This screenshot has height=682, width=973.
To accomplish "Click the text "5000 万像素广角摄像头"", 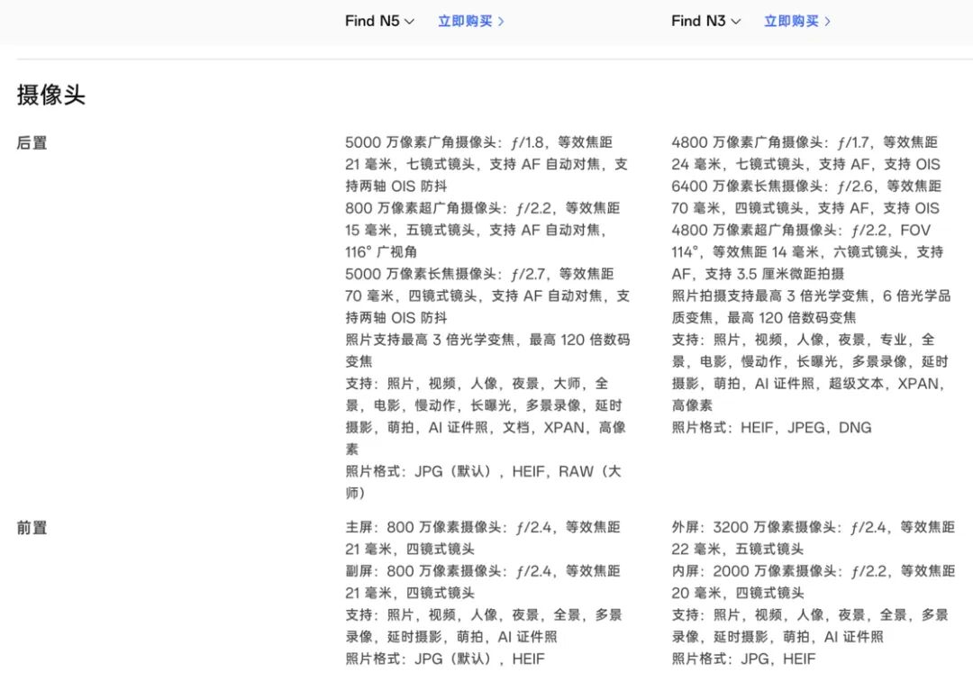I will point(421,142).
